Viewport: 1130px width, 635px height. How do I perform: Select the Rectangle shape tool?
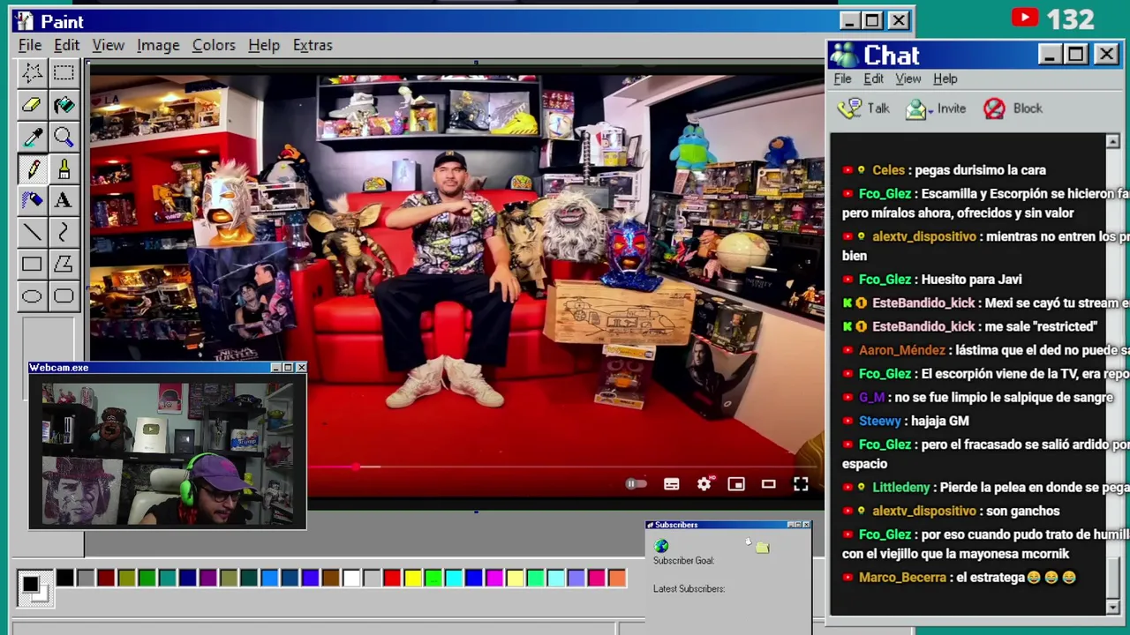32,264
